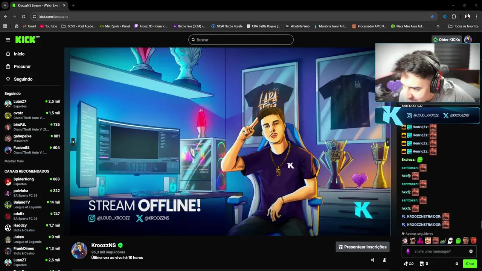Viewport: 482px width, 271px height.
Task: Open the browser extensions puzzle icon
Action: coord(454,17)
